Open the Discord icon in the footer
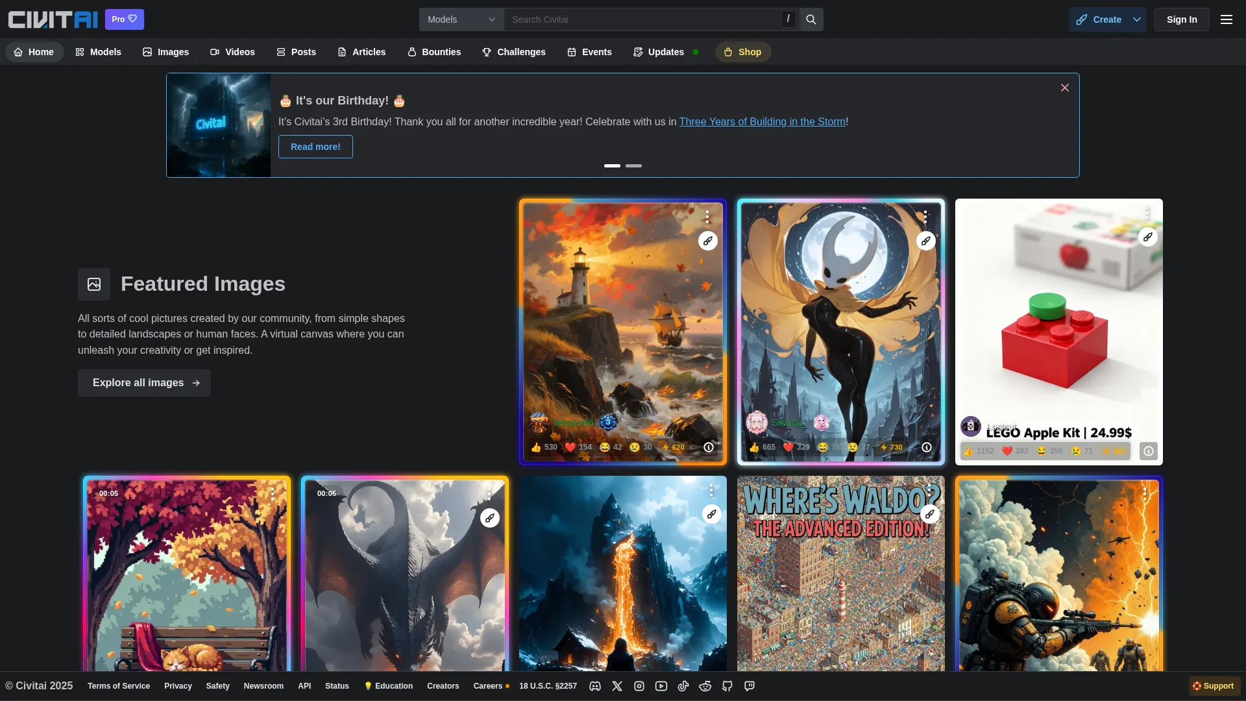Viewport: 1246px width, 701px height. coord(595,686)
